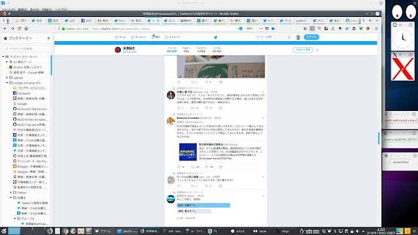Open the followers count 4,052 link

[x=201, y=50]
